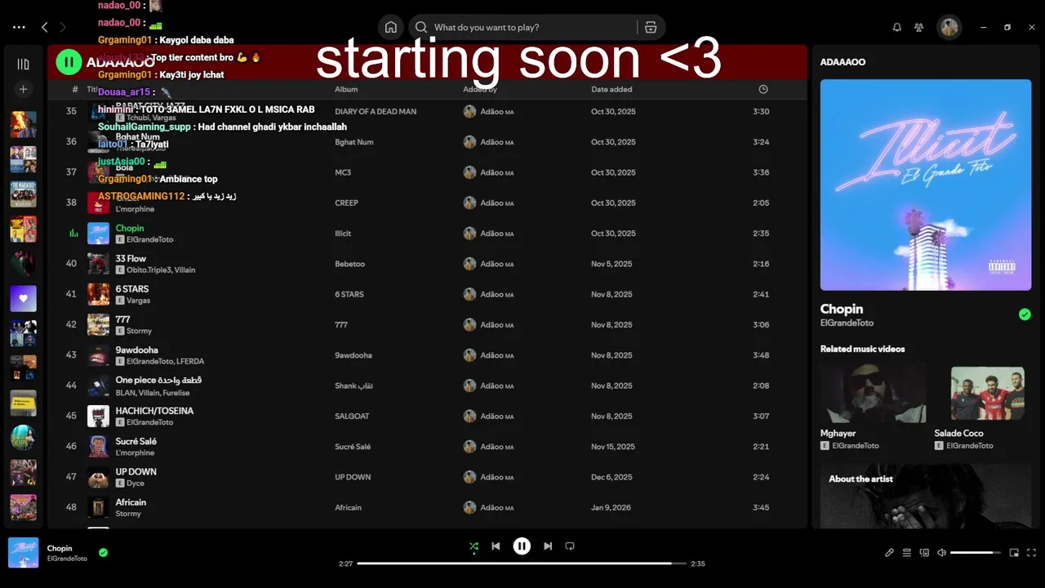Image resolution: width=1045 pixels, height=588 pixels.
Task: Open the CREEP album link
Action: coord(346,203)
